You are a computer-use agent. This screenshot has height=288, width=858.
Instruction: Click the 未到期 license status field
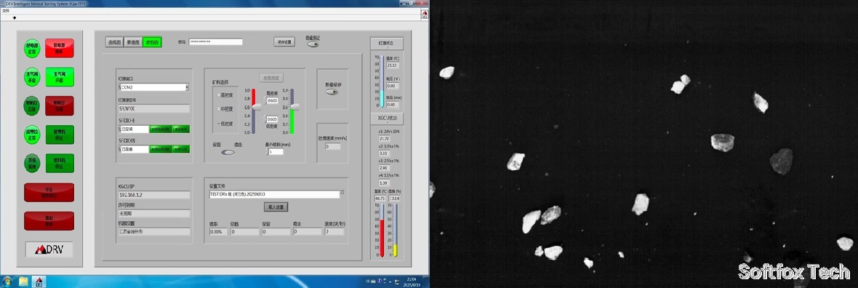[x=154, y=214]
